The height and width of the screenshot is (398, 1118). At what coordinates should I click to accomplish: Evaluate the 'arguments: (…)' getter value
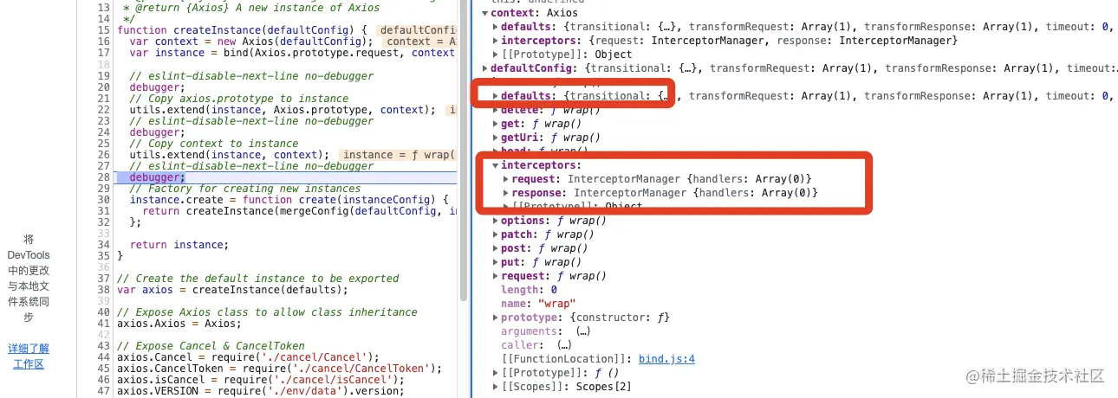(x=582, y=331)
